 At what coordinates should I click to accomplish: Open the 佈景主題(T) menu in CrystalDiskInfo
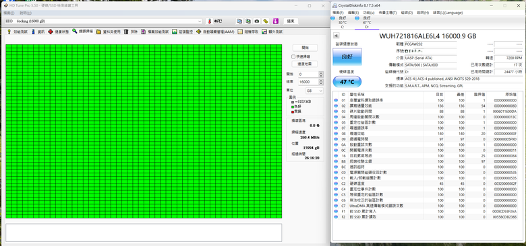pyautogui.click(x=388, y=13)
